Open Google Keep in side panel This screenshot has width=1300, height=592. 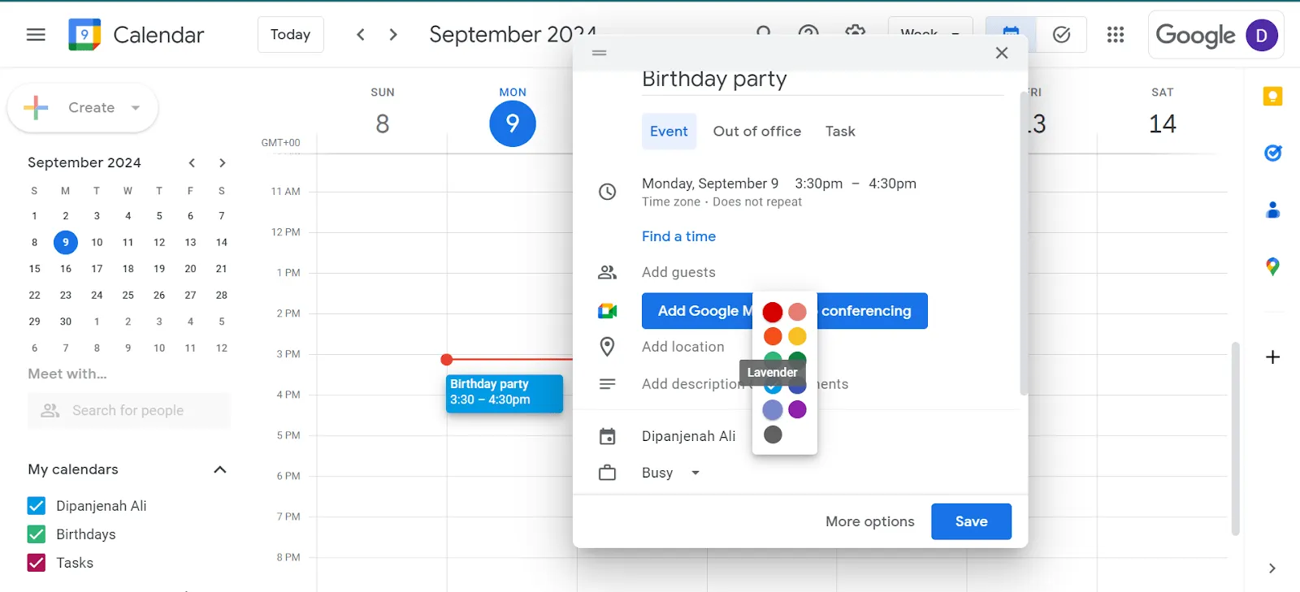1272,97
